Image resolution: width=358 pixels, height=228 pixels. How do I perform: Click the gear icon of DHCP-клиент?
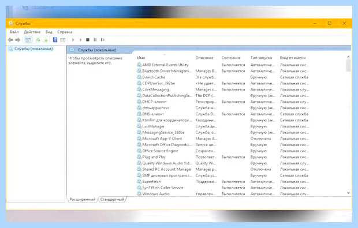coord(139,102)
